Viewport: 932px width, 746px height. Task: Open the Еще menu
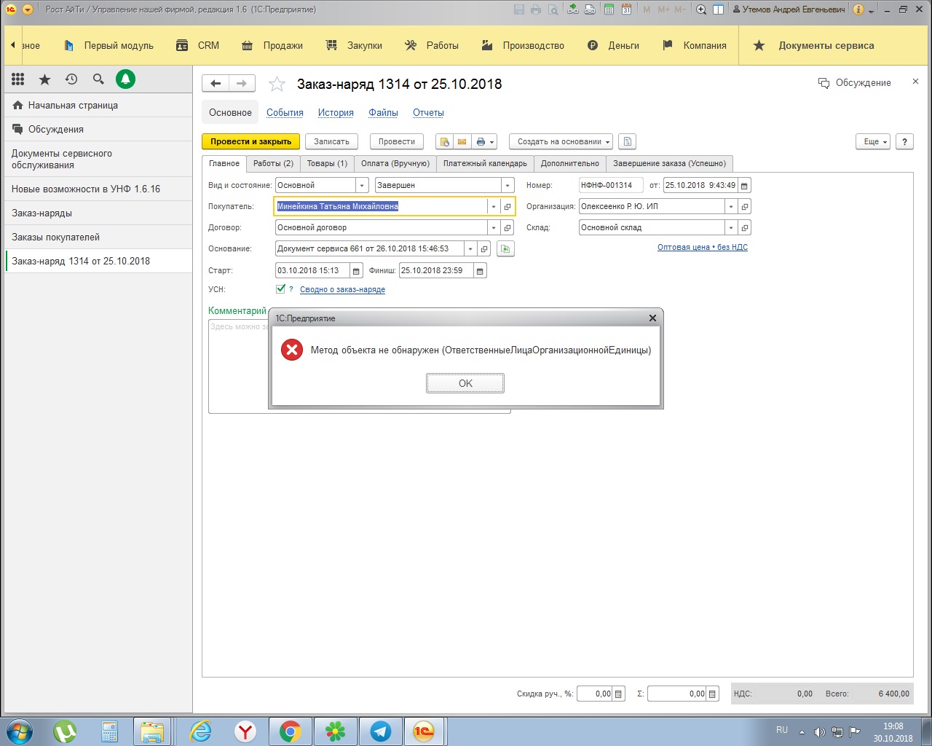(x=874, y=142)
